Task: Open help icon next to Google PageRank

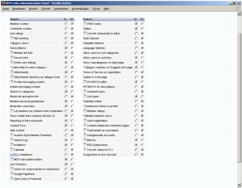Action: (12, 174)
